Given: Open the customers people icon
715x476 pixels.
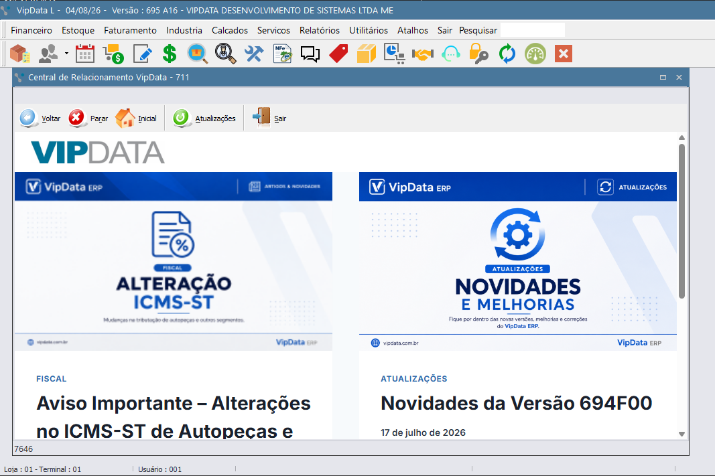Looking at the screenshot, I should [48, 54].
